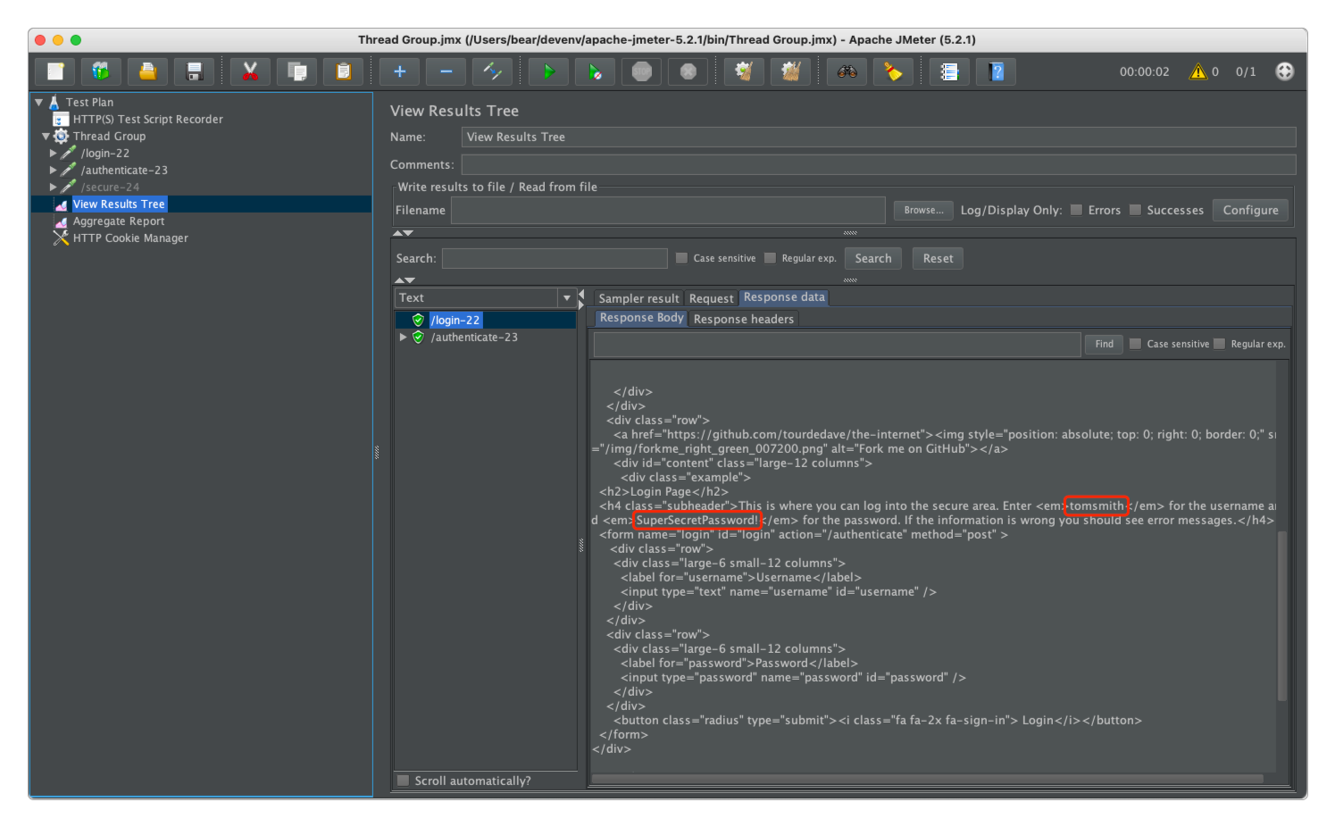Screen dimensions: 1335x827
Task: Focus the Name input field
Action: 879,137
